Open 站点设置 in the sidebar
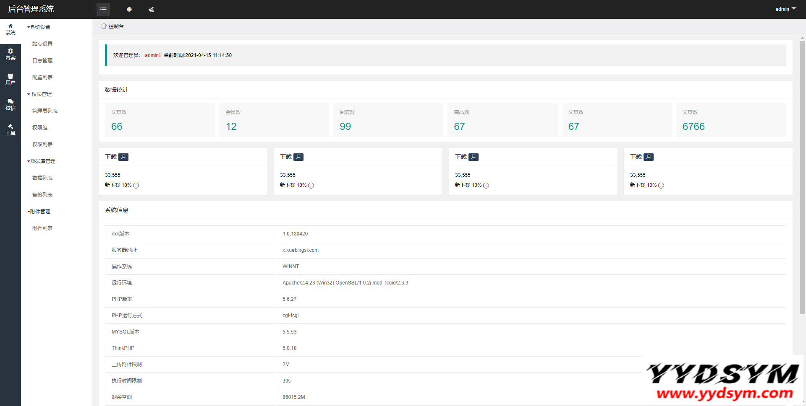 point(42,44)
